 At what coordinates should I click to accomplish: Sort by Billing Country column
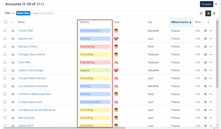(181, 22)
